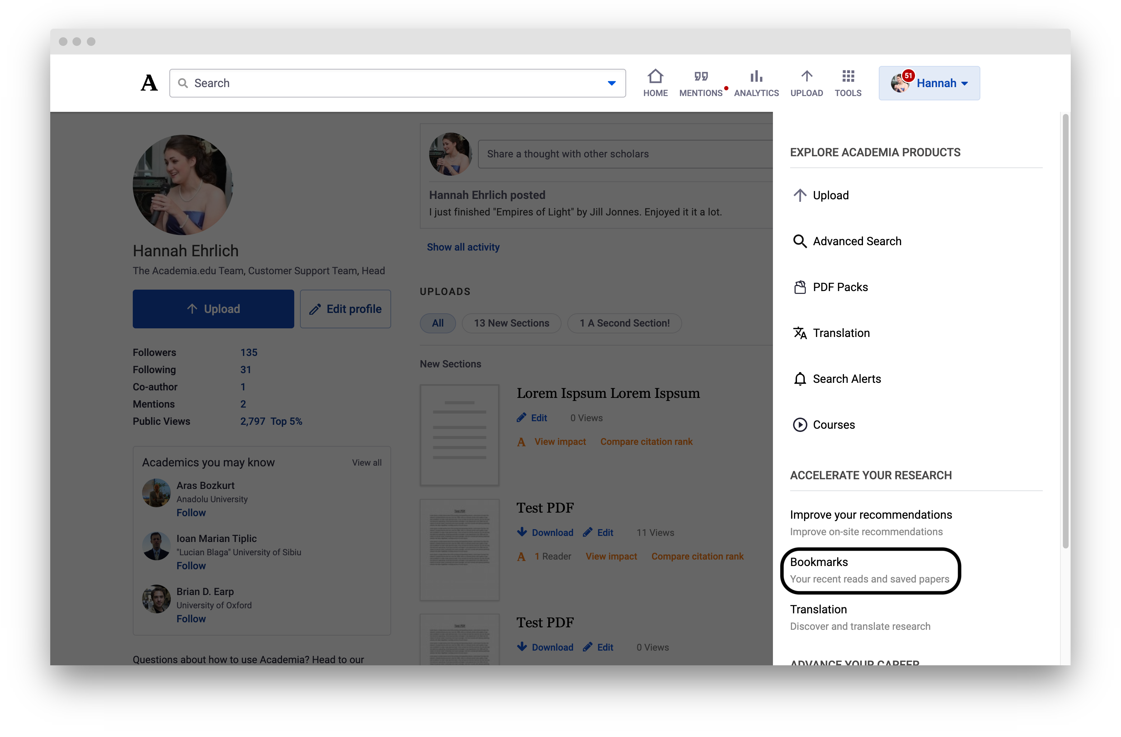The image size is (1121, 737).
Task: Click Compare citation rank for first Test PDF
Action: [697, 557]
